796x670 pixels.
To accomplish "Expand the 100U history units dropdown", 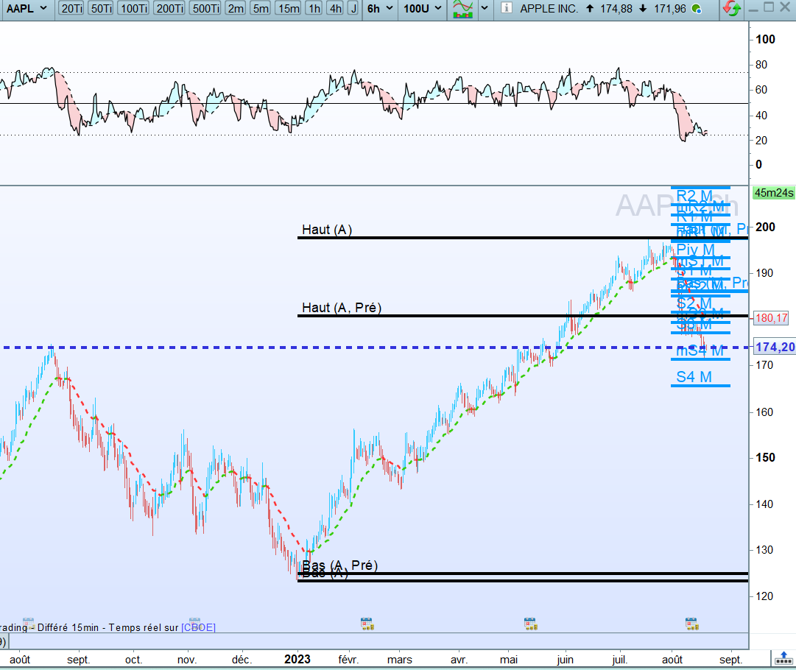I will [423, 9].
